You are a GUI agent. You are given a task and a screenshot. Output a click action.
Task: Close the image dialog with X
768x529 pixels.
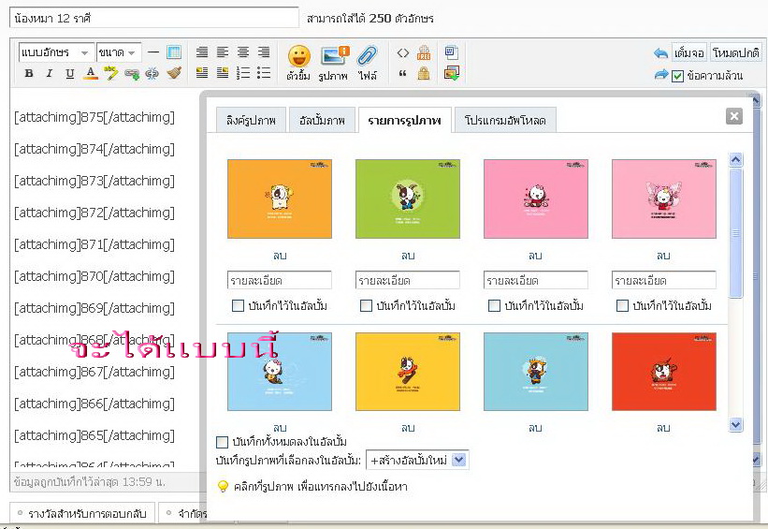coord(733,116)
